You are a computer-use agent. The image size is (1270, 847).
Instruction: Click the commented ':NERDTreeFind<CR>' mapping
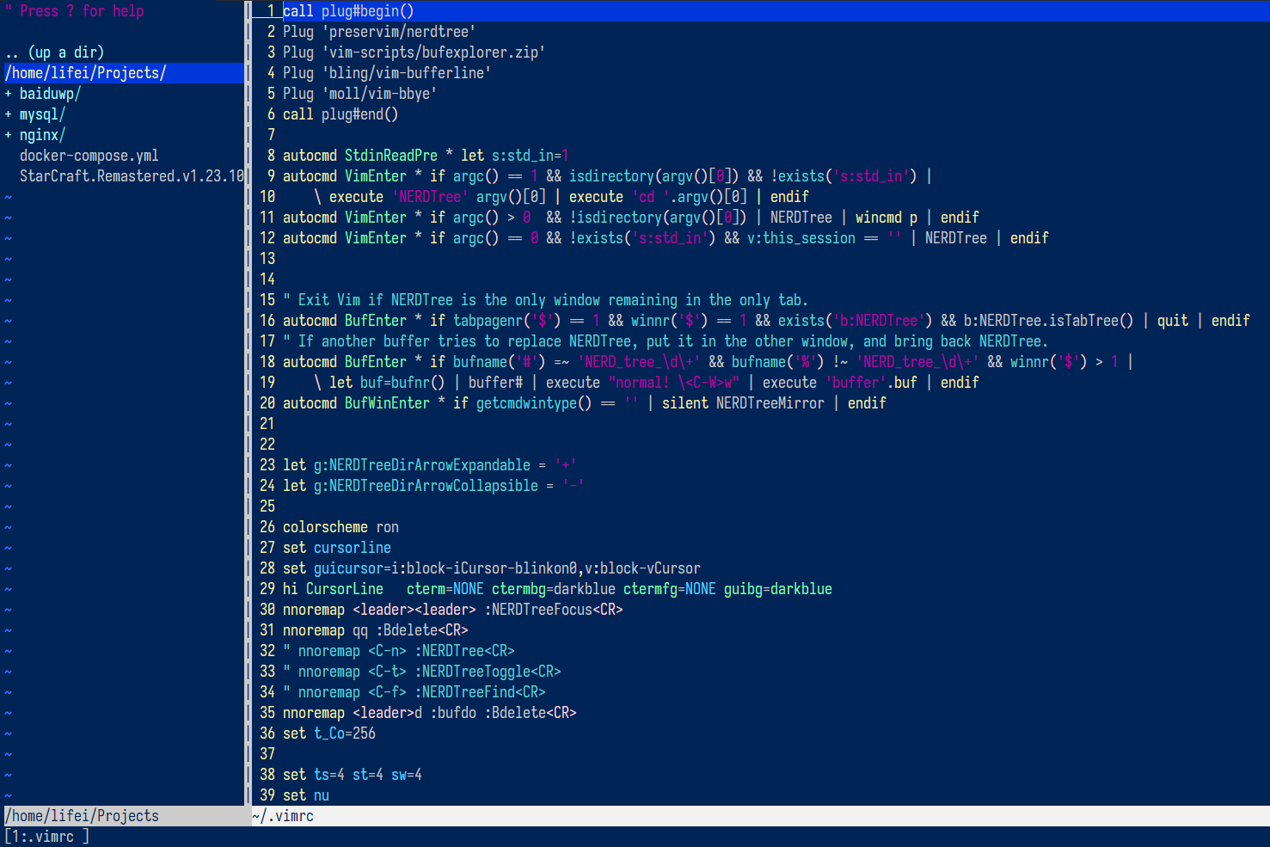point(481,692)
